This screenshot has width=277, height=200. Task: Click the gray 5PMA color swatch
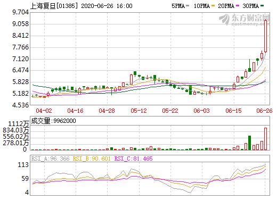(x=188, y=6)
